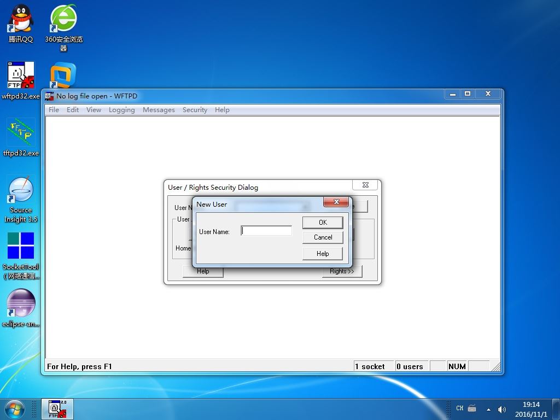Click the WFTPD taskbar button
The height and width of the screenshot is (420, 560).
tap(57, 409)
